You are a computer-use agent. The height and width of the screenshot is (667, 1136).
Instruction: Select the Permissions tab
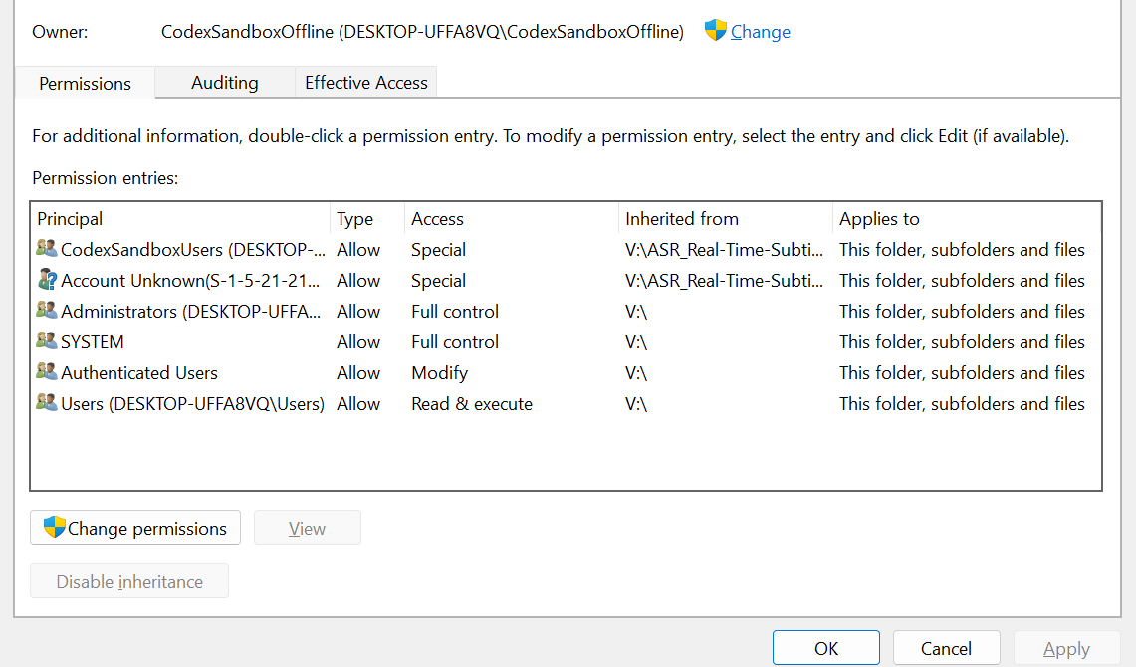point(85,84)
